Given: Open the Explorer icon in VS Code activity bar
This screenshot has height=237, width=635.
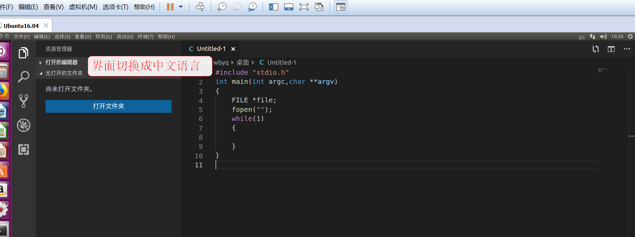Looking at the screenshot, I should click(x=23, y=53).
